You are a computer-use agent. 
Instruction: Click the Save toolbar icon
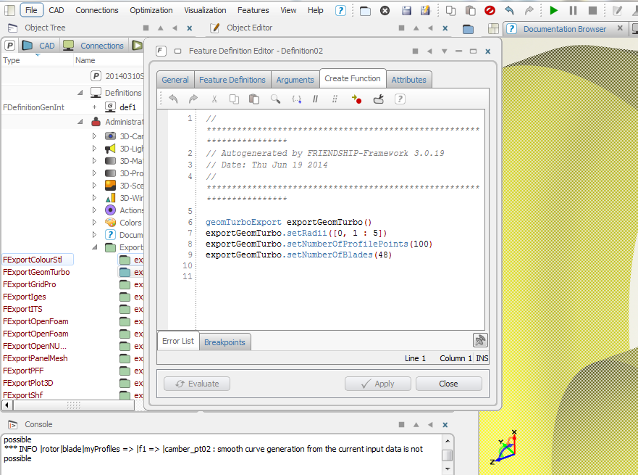point(408,10)
